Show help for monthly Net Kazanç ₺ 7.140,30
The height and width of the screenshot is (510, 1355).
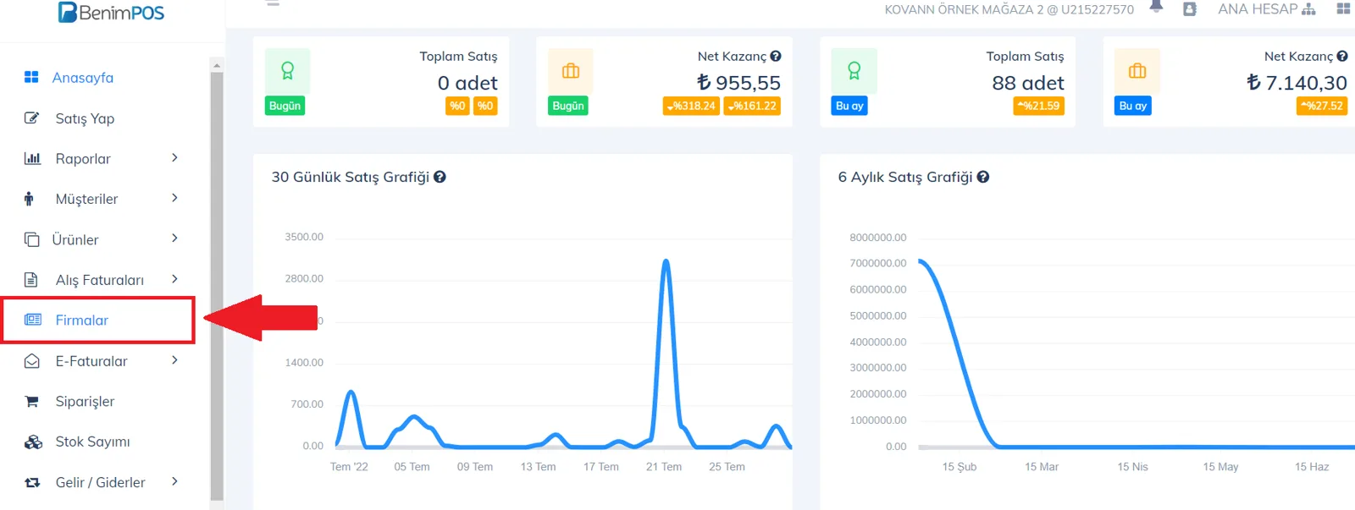[1342, 57]
